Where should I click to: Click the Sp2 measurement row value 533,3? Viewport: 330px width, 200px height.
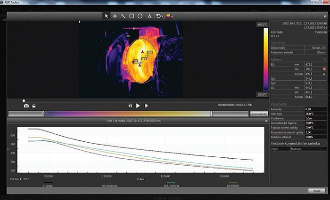coord(309,83)
